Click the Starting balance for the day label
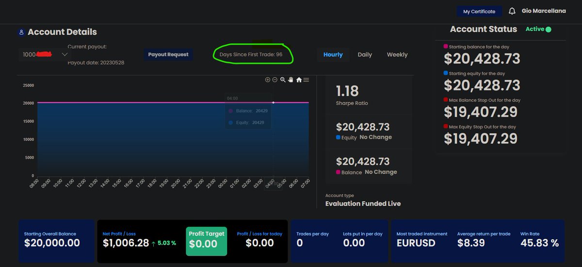Viewport: 582px width, 267px height. (x=479, y=47)
